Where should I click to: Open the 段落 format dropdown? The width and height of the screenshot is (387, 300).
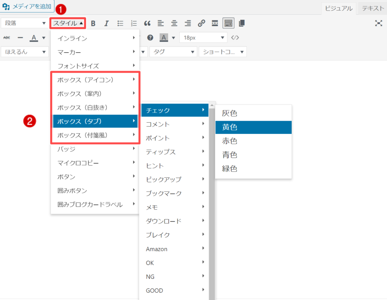(25, 23)
